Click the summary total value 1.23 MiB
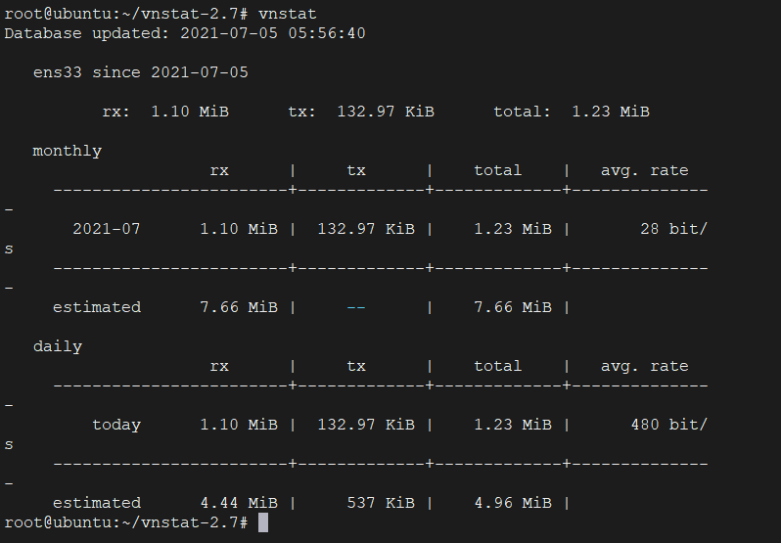781x543 pixels. tap(611, 112)
